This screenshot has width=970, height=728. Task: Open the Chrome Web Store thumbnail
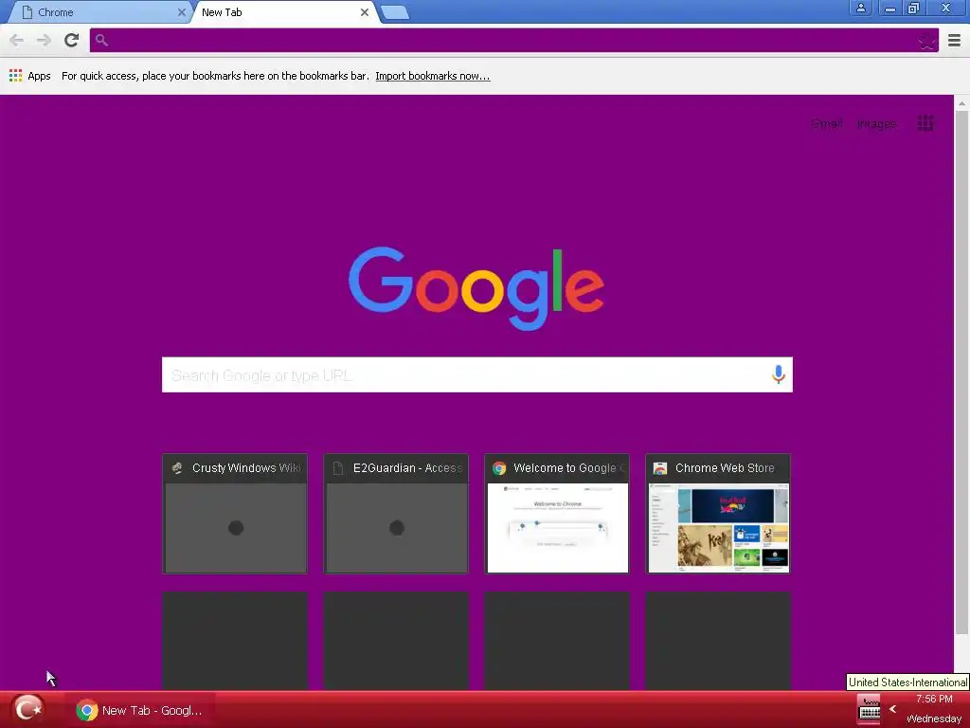click(x=718, y=514)
